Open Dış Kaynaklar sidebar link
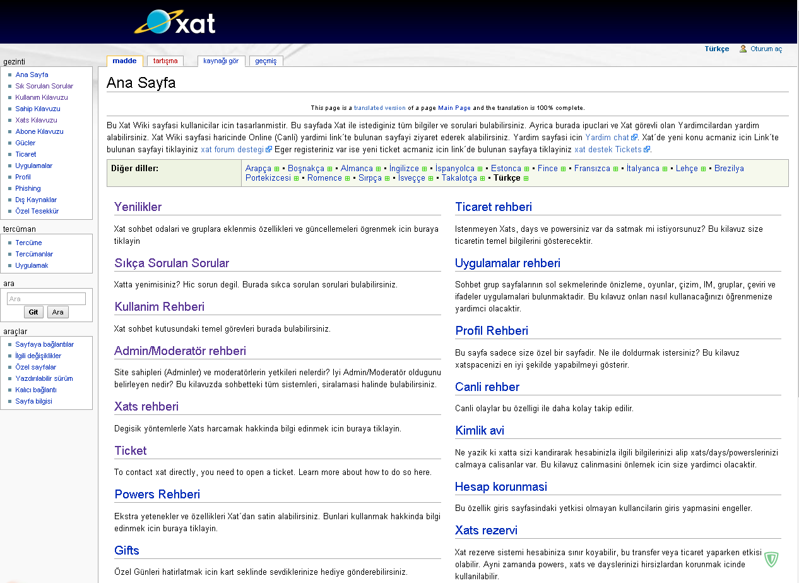799x583 pixels. click(x=36, y=200)
